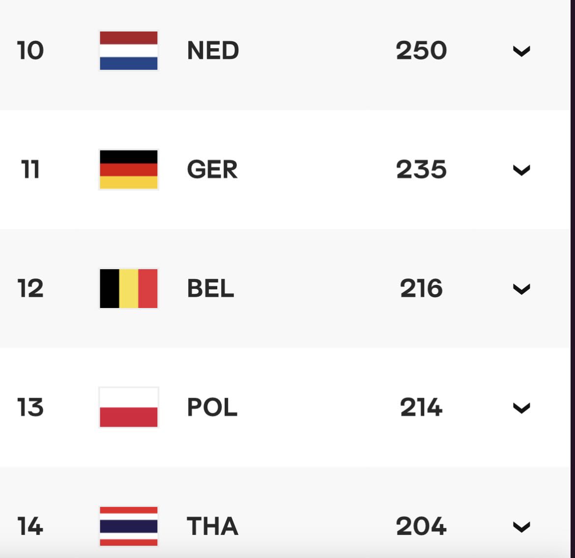575x558 pixels.
Task: Click the Poland flag icon
Action: click(129, 407)
